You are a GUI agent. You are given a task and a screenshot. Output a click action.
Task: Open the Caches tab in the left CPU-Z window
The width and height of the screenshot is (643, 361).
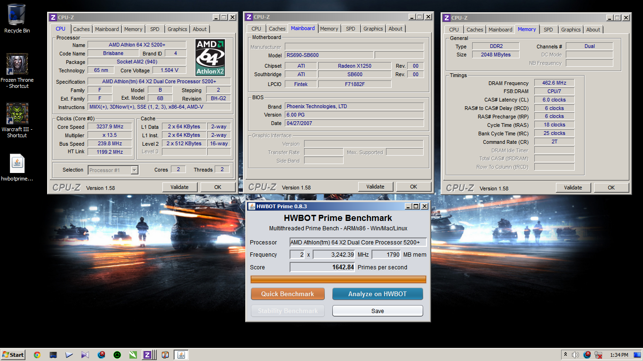click(81, 29)
